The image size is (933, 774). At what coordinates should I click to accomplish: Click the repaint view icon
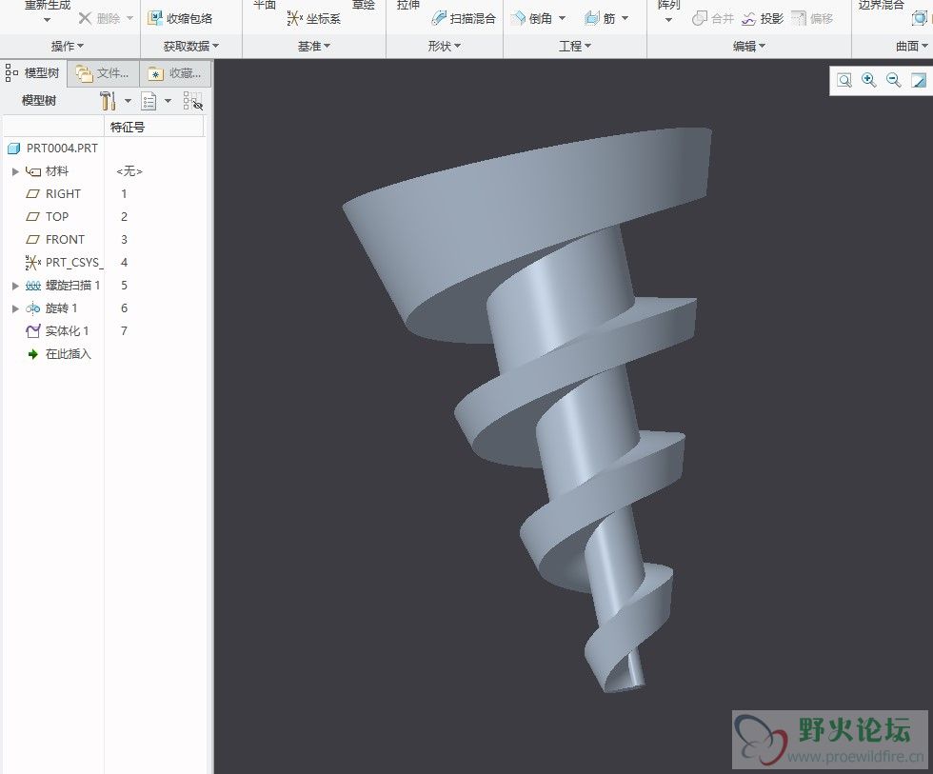pyautogui.click(x=919, y=80)
